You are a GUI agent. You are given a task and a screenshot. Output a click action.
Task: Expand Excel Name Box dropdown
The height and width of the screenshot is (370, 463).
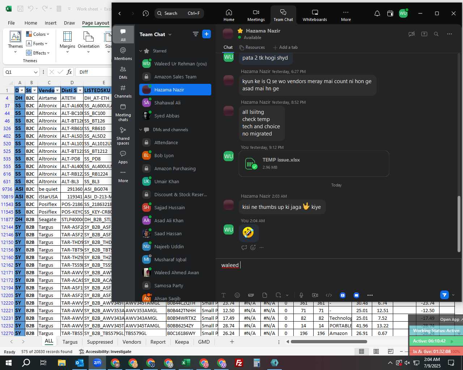[x=35, y=72]
